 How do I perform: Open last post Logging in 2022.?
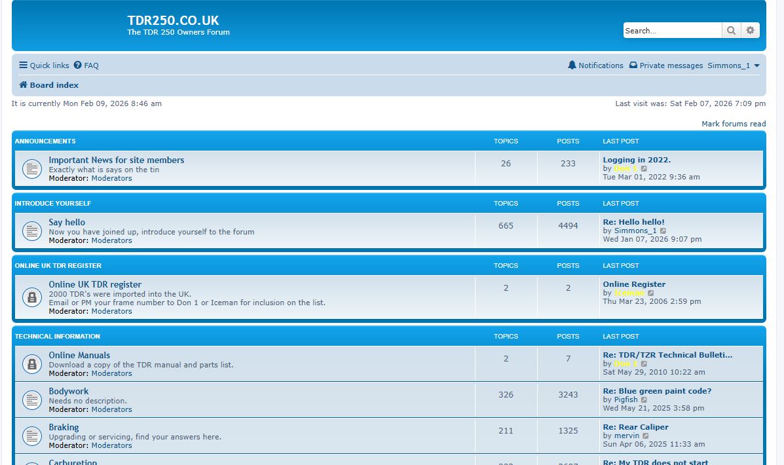coord(637,160)
